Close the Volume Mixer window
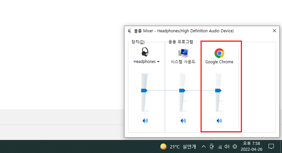This screenshot has height=153, width=282. click(x=274, y=31)
